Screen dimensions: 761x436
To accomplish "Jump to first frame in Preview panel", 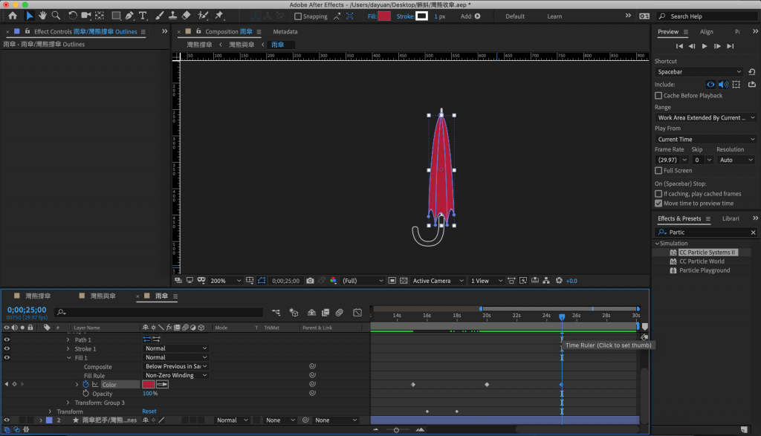I will (x=679, y=46).
